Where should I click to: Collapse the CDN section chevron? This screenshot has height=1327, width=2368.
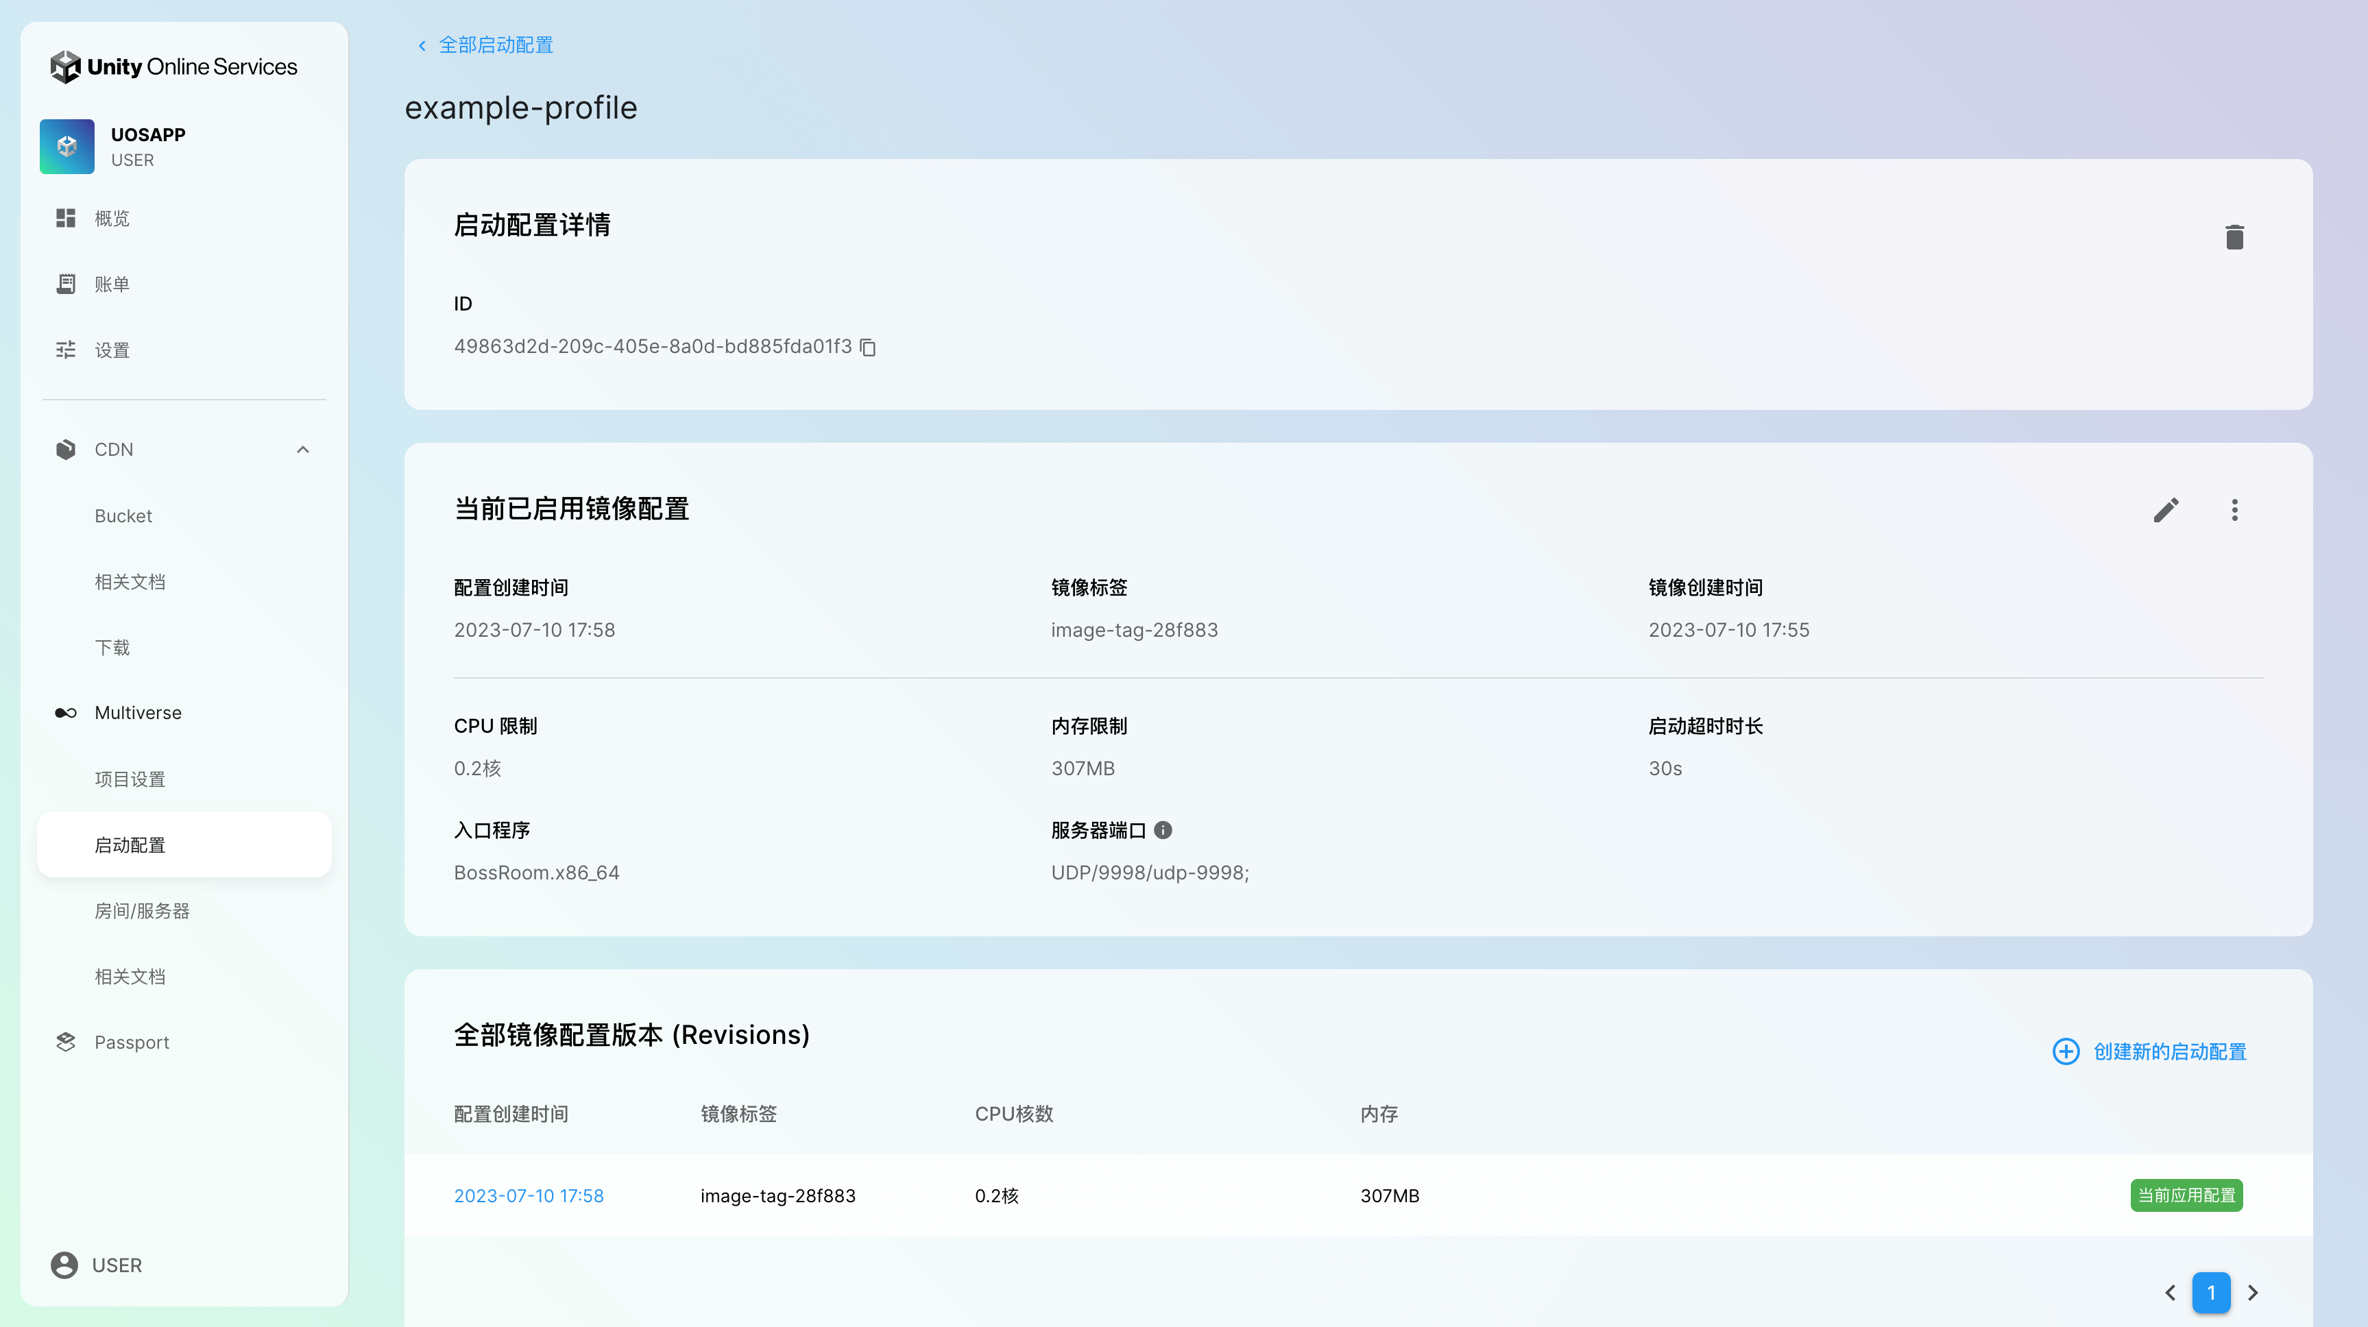point(302,450)
